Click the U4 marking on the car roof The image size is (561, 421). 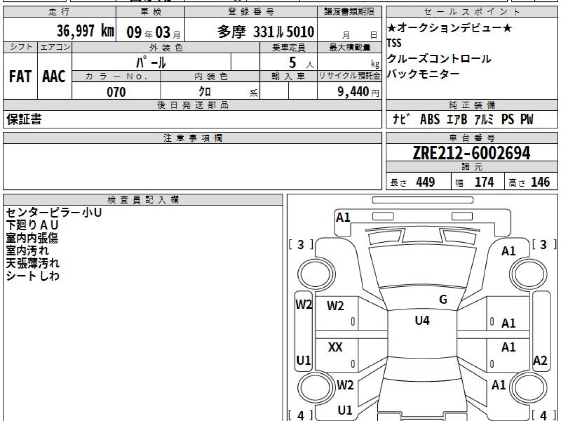click(422, 321)
